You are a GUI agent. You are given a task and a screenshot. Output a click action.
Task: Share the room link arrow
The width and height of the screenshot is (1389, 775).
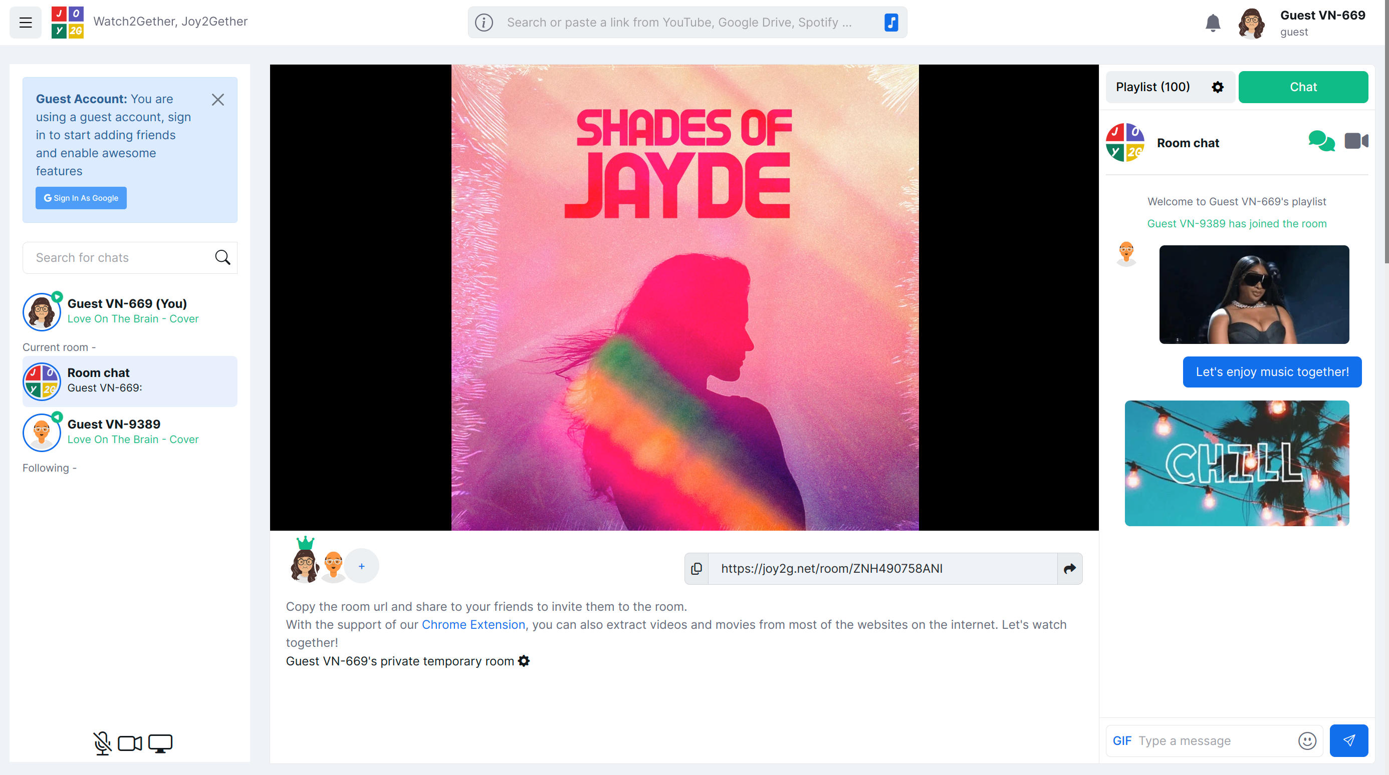coord(1069,569)
